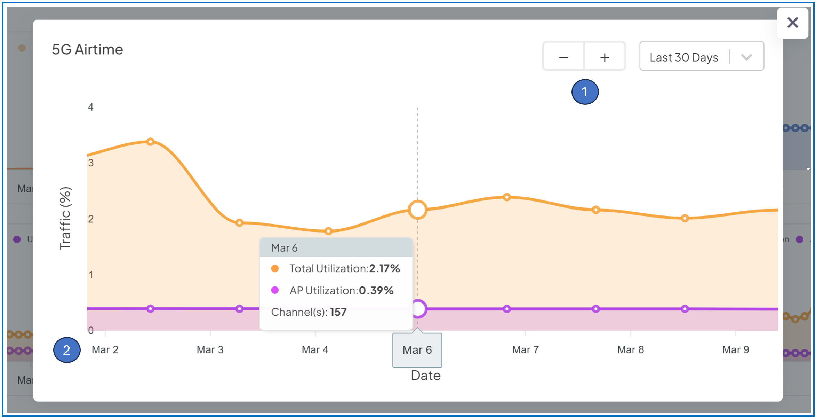The width and height of the screenshot is (816, 417).
Task: Click the orange data point near Mar 4 minimum
Action: pos(328,231)
